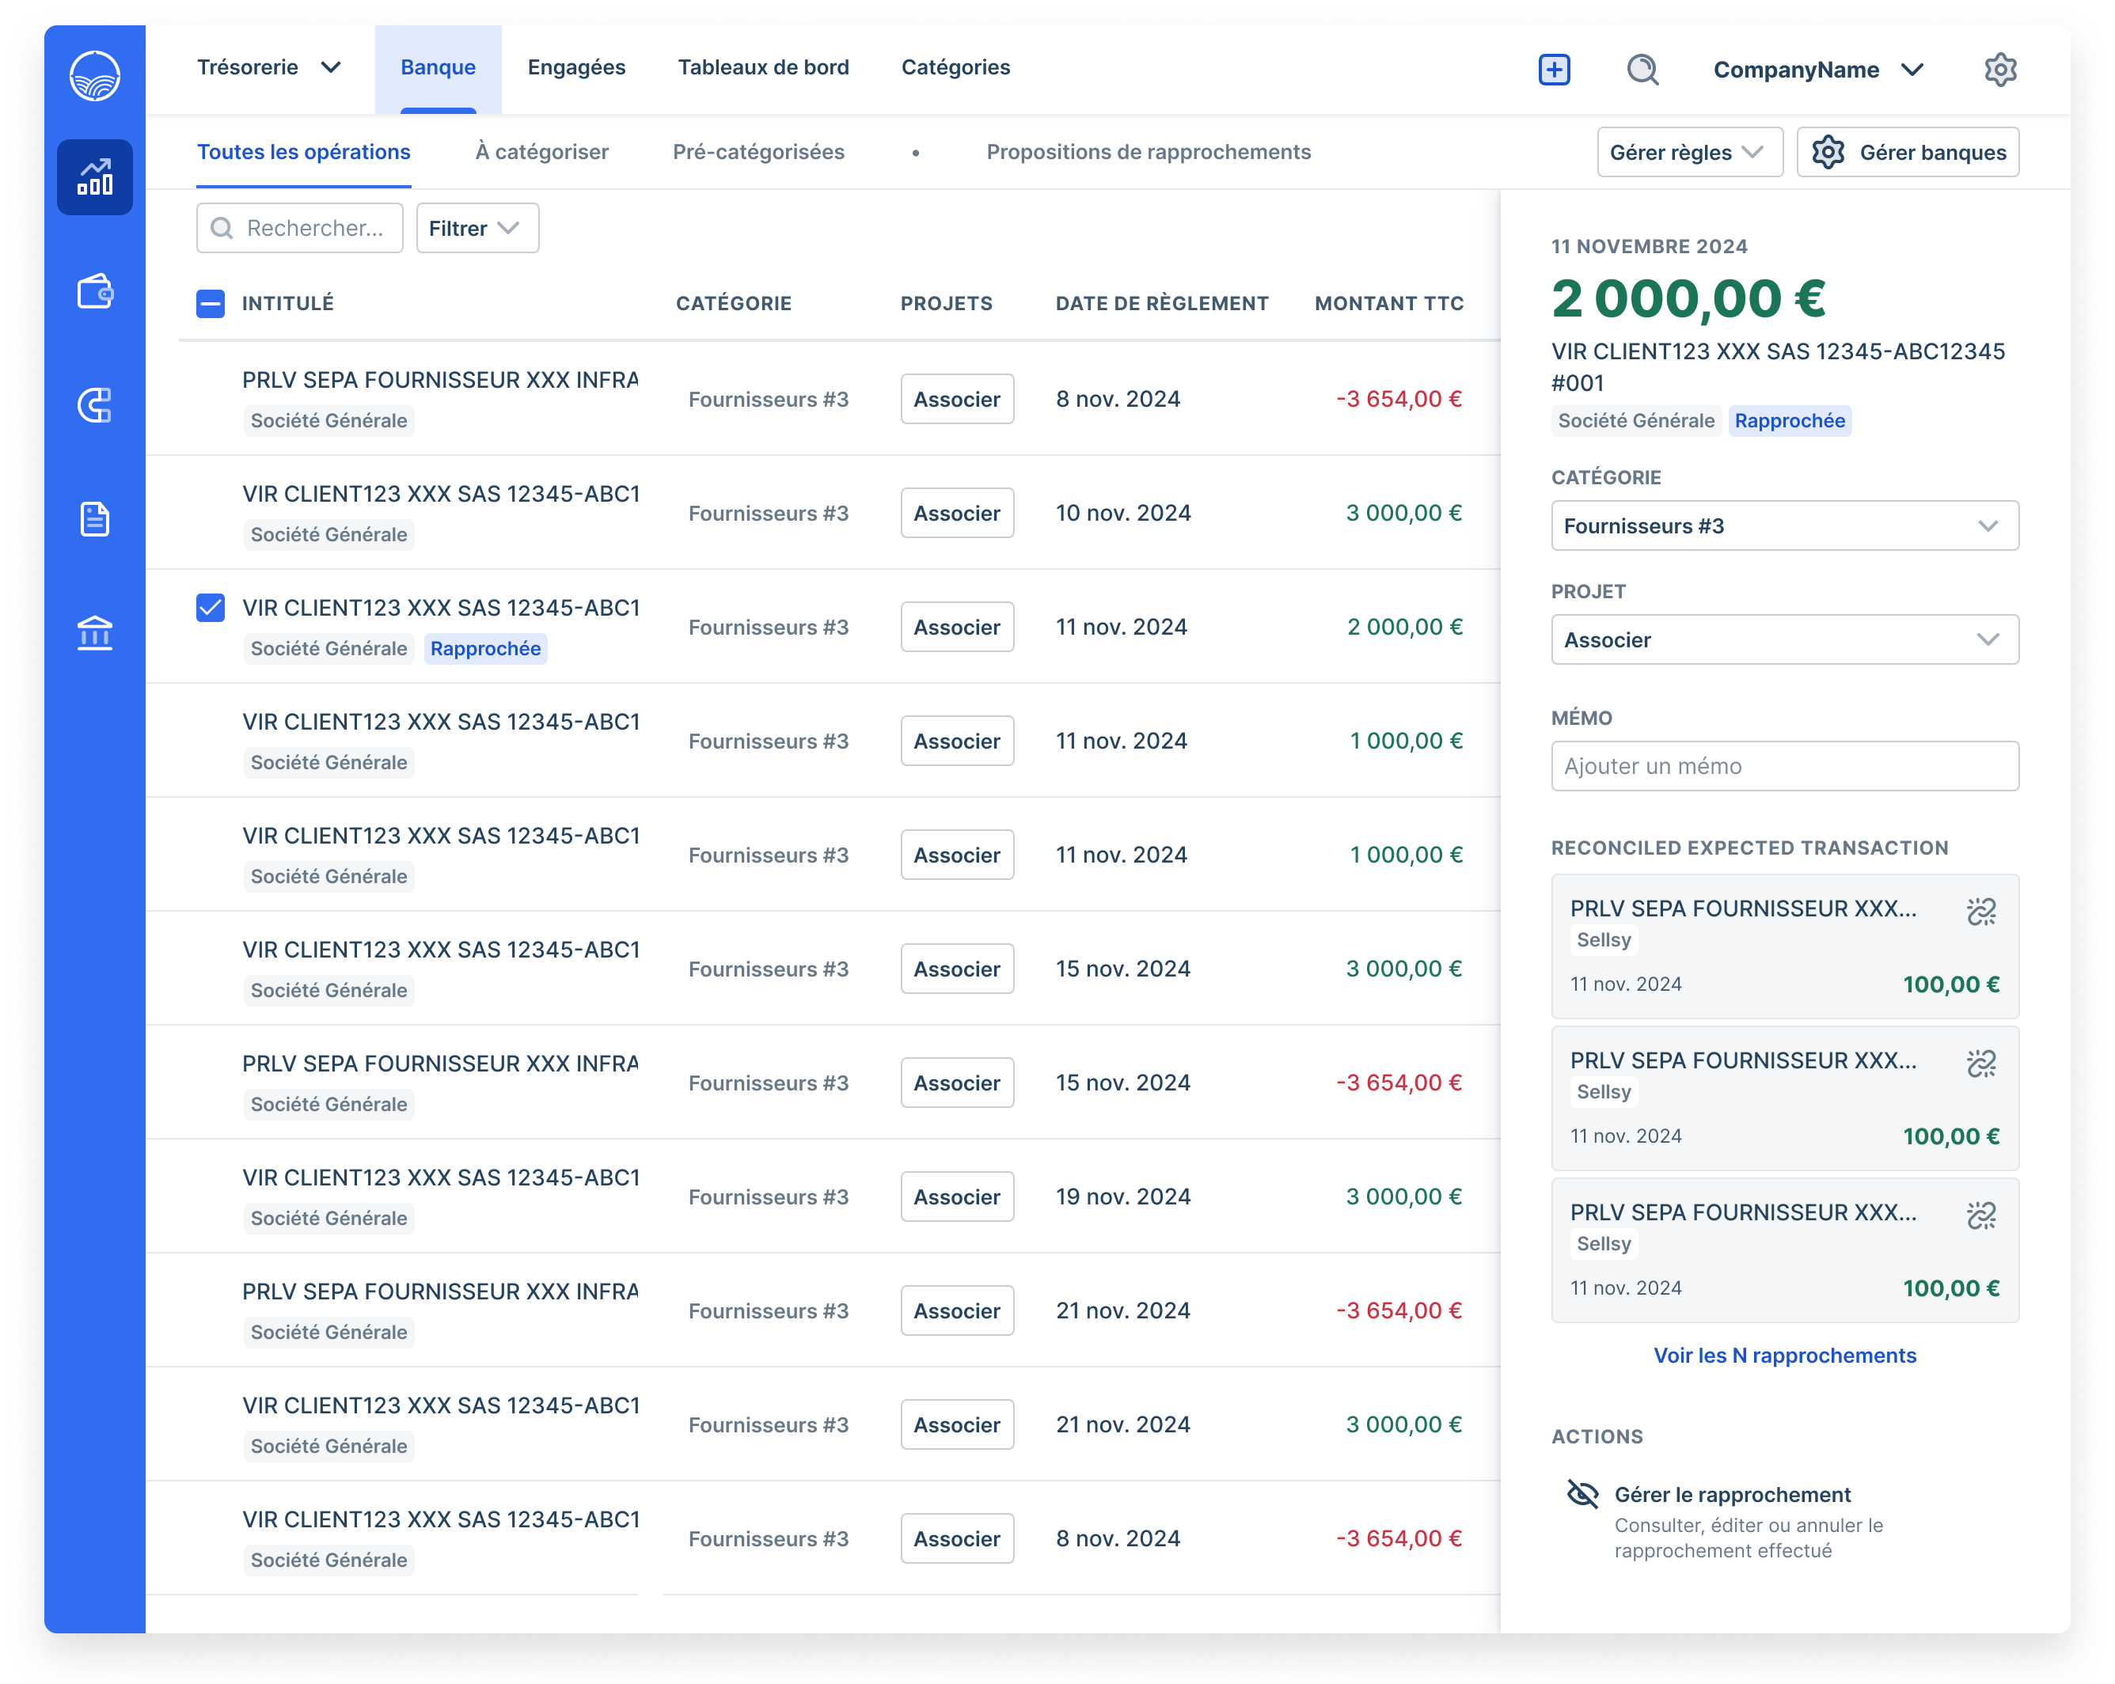Screen dimensions: 2115x1684
Task: Toggle the select-all checkbox by Intitulé
Action: 210,304
